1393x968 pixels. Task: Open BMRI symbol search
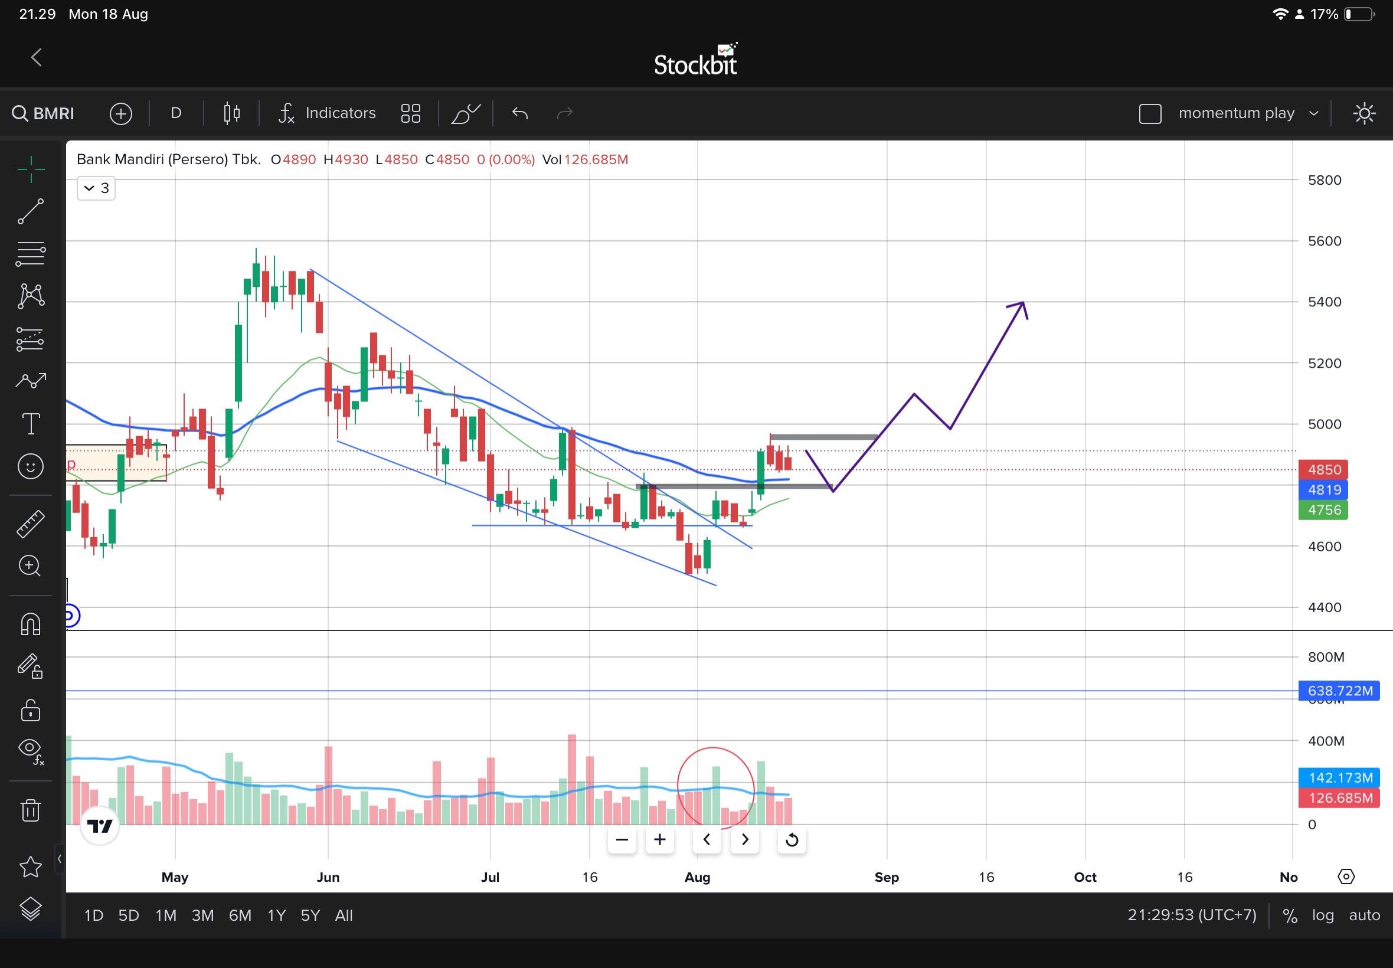(44, 113)
